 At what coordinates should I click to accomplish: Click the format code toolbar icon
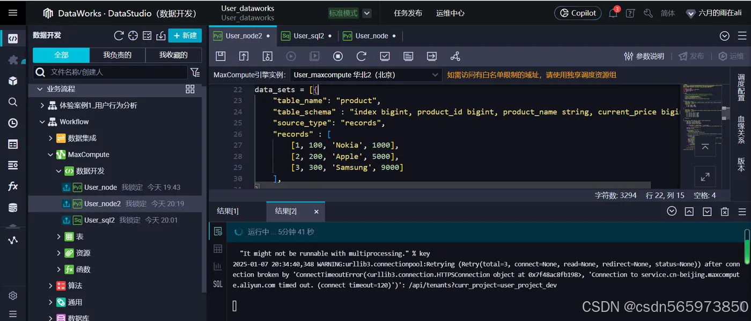coord(408,56)
